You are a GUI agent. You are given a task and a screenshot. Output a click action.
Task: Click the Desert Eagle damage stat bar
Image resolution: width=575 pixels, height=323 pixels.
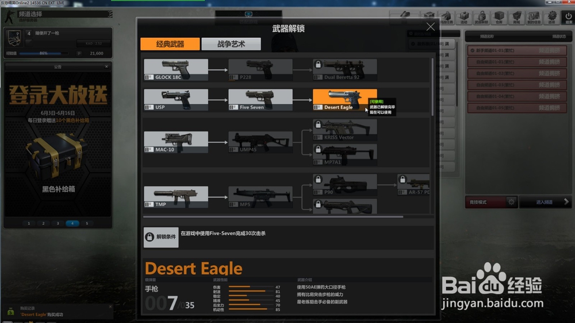click(251, 287)
